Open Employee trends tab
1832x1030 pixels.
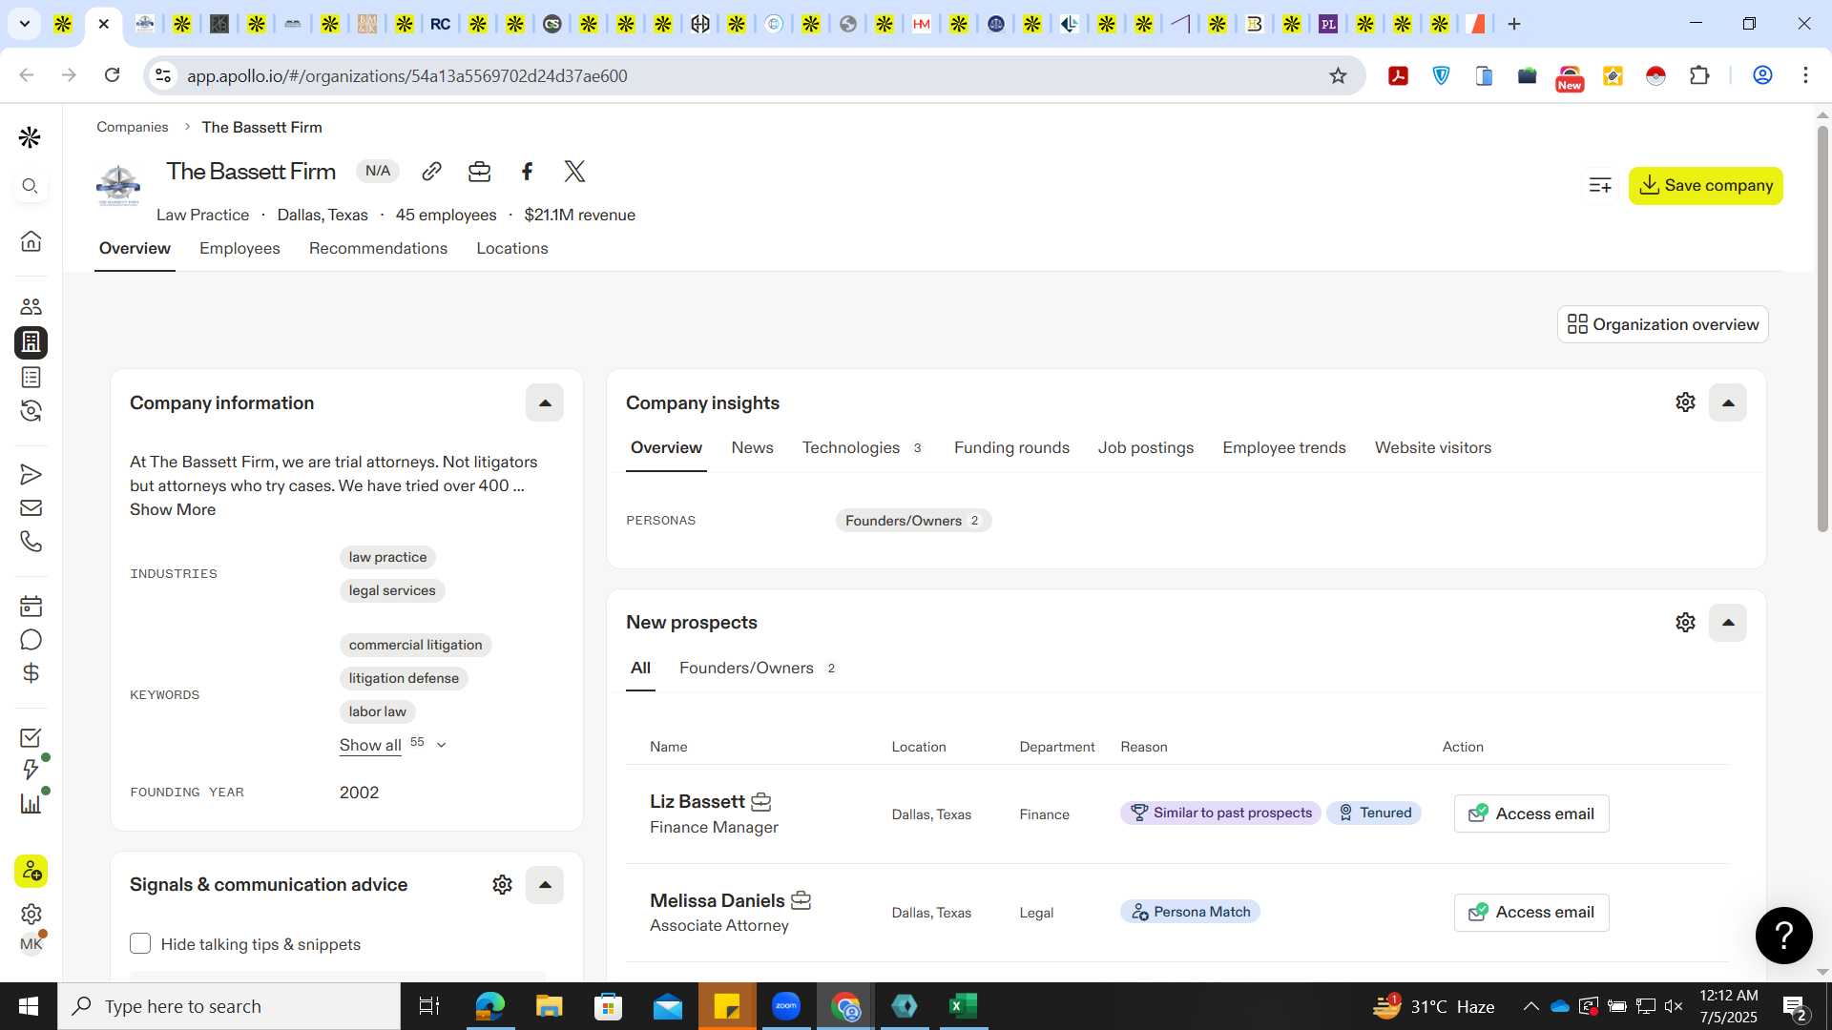tap(1284, 447)
